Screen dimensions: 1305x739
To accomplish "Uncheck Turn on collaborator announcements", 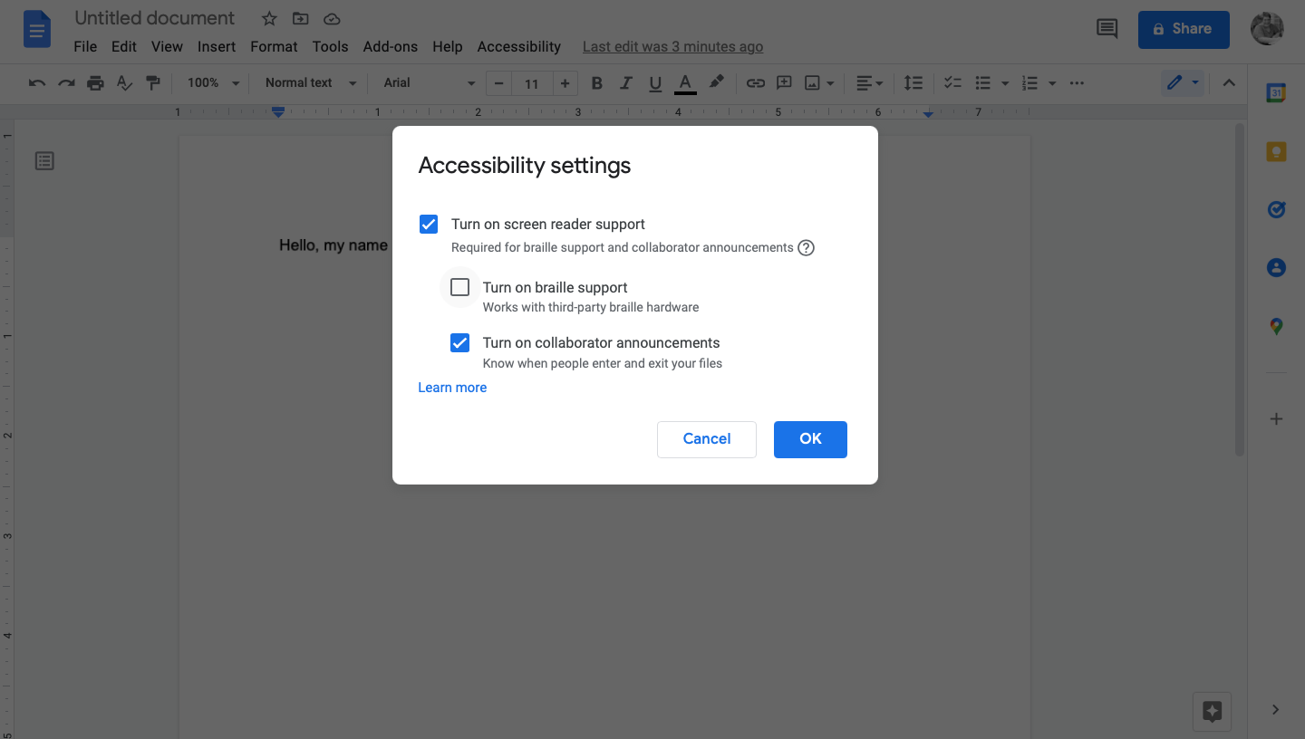I will tap(460, 343).
